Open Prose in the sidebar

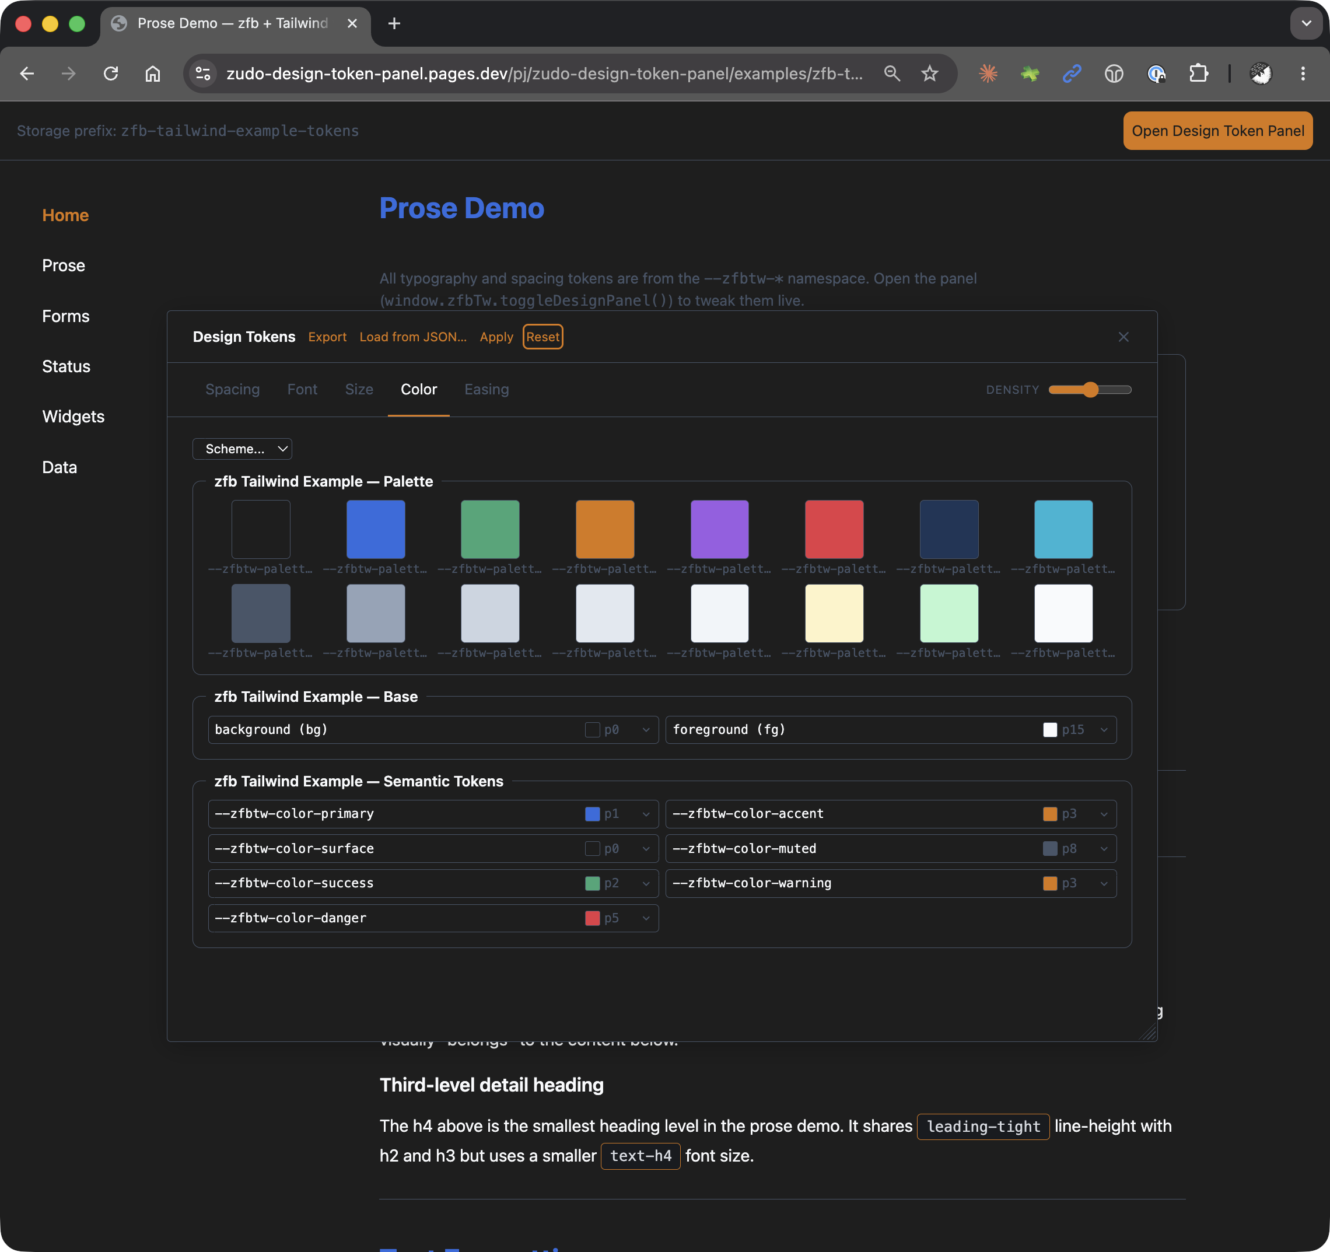pyautogui.click(x=64, y=265)
